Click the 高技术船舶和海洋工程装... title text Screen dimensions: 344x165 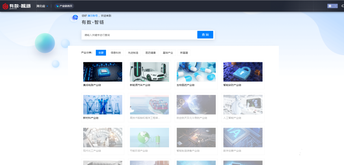(x=145, y=118)
